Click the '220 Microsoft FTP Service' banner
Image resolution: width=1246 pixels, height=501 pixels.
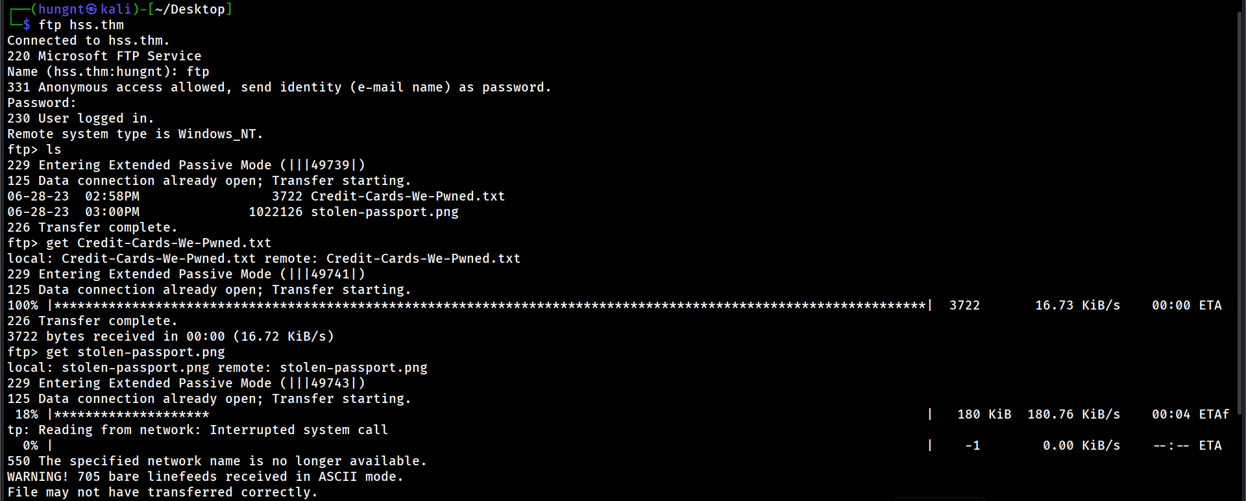click(x=104, y=56)
